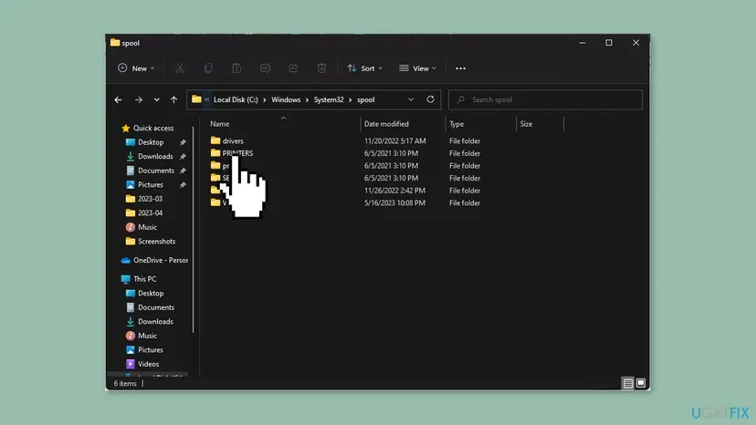
Task: Maximize the spool window
Action: (x=609, y=43)
